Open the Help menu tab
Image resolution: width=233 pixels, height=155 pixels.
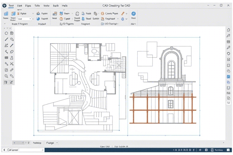click(x=65, y=5)
